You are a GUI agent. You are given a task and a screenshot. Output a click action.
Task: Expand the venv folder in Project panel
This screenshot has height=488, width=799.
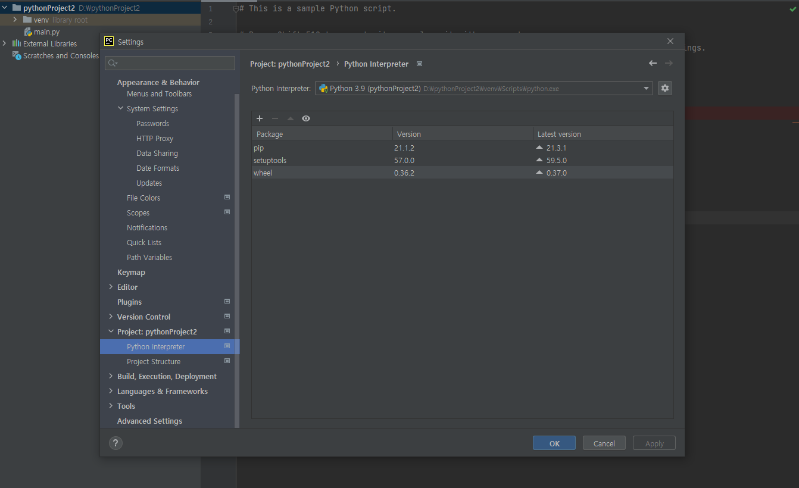tap(15, 20)
